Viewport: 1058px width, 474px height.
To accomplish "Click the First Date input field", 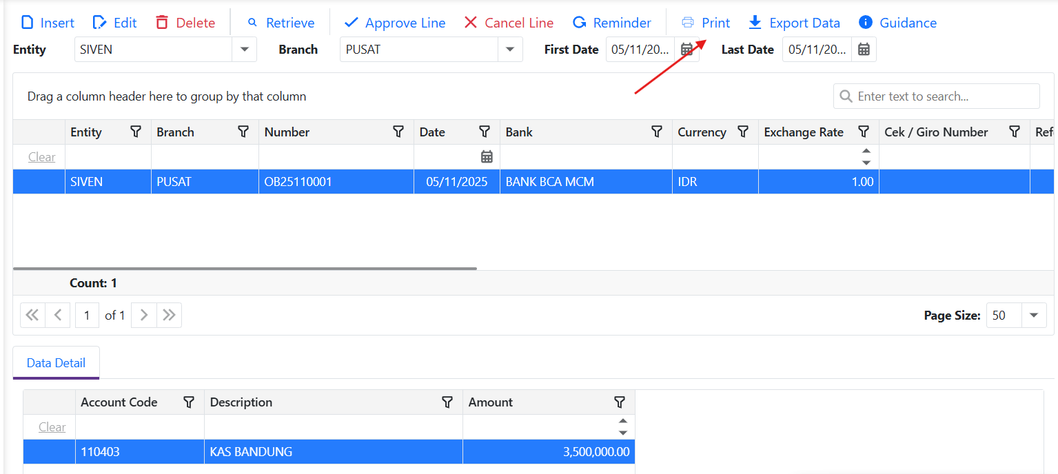I will coord(641,50).
